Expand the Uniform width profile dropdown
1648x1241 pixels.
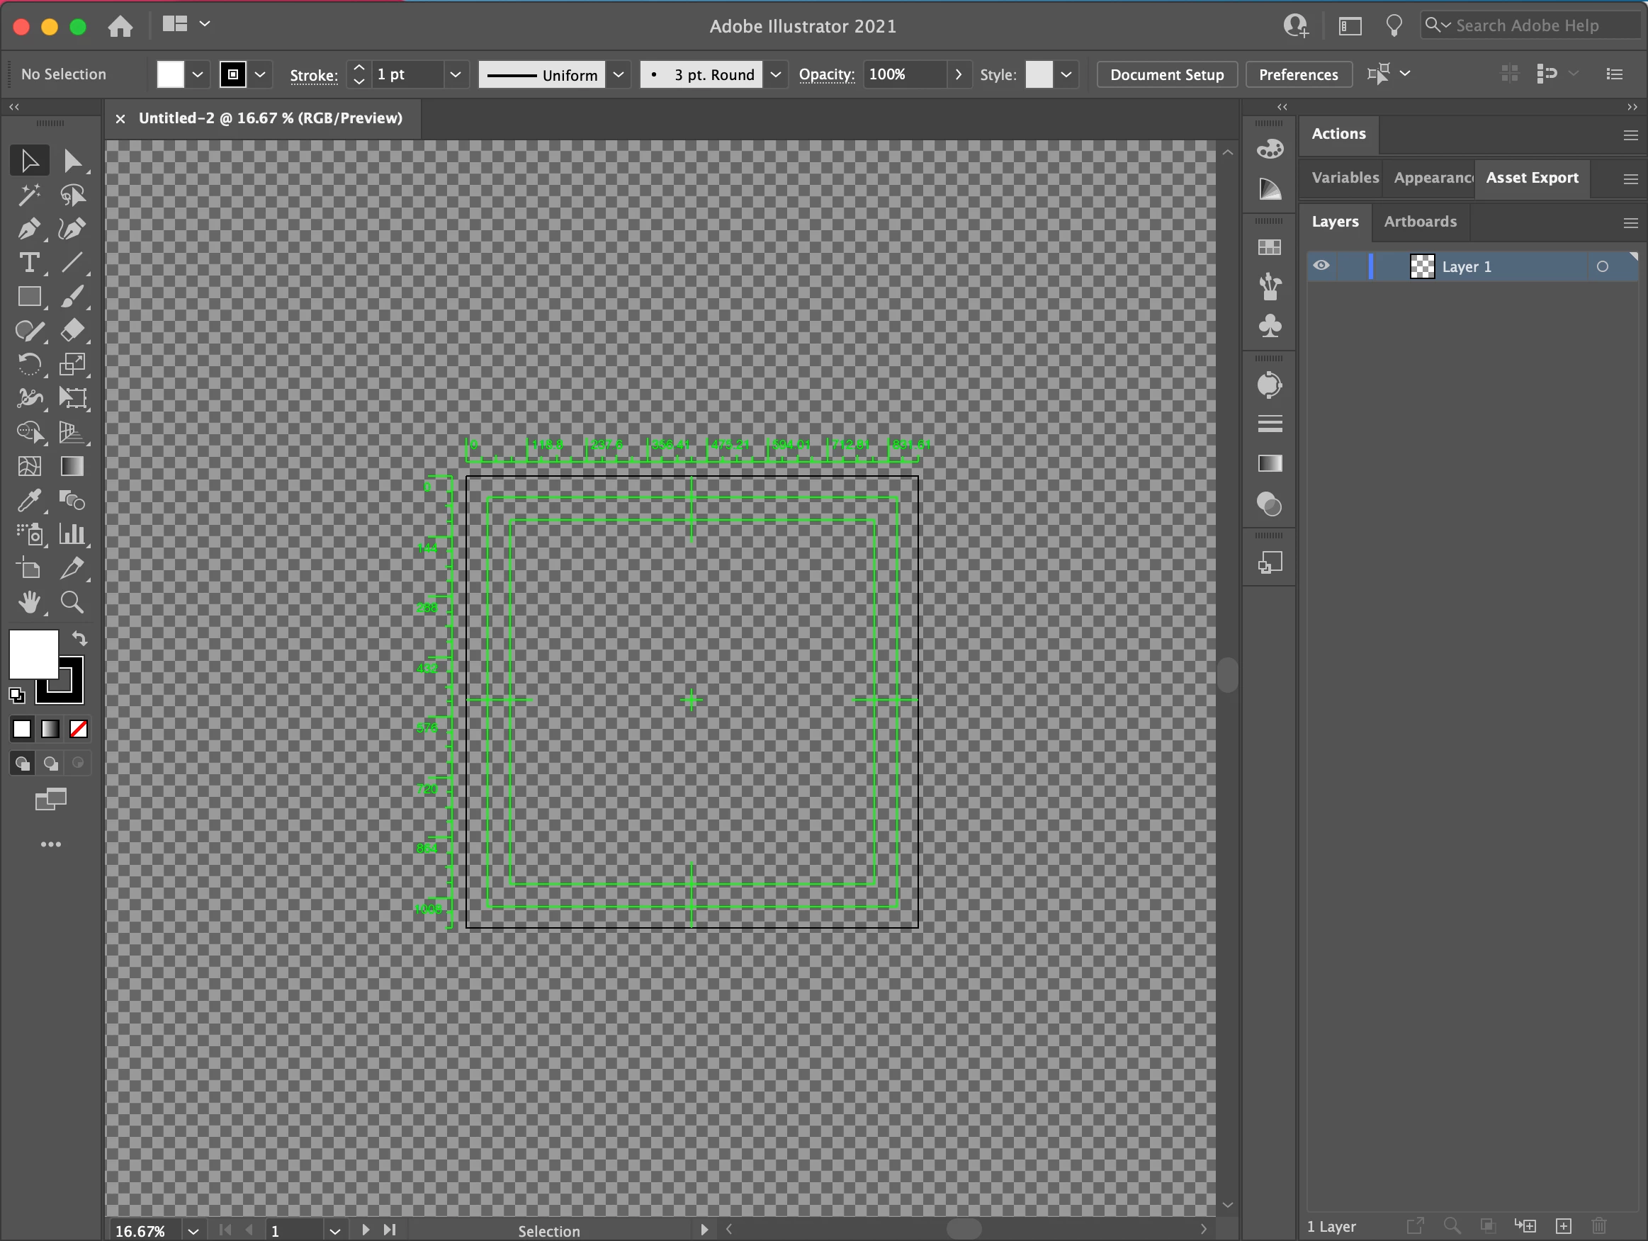click(x=619, y=74)
